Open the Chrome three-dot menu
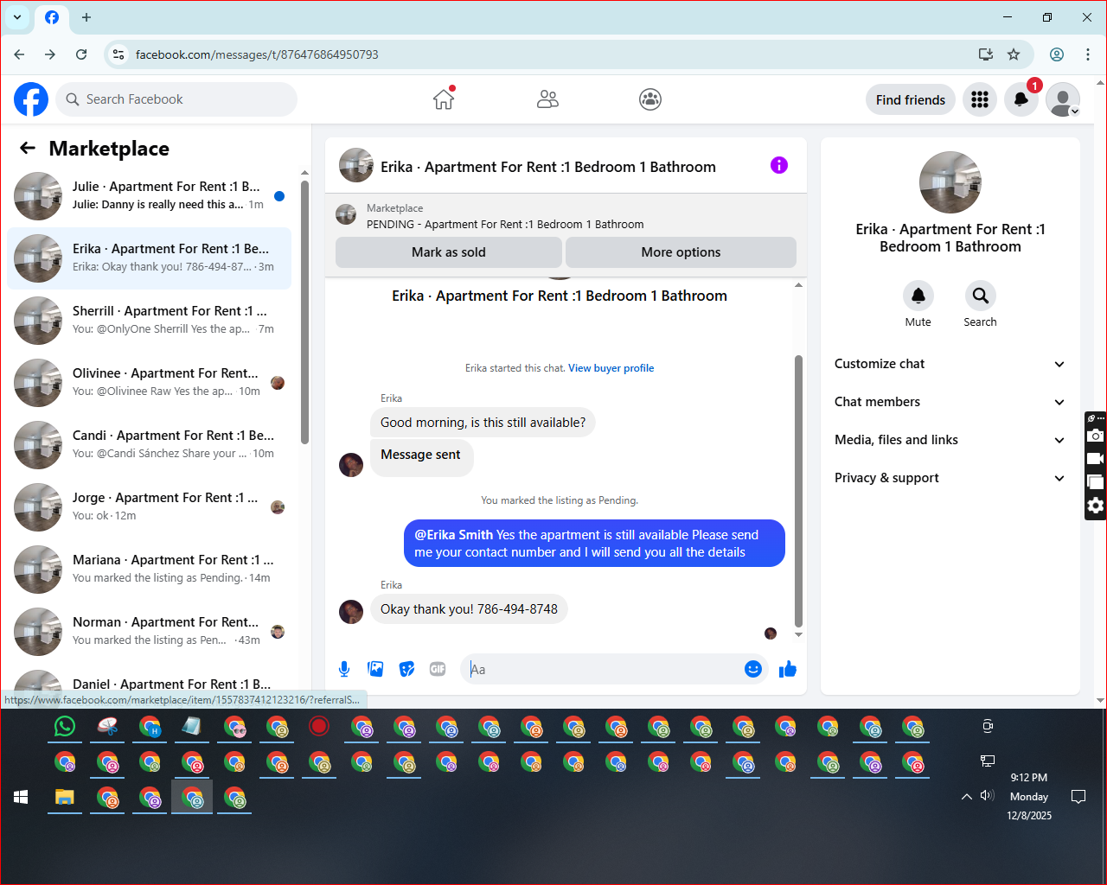The image size is (1107, 885). (x=1087, y=54)
